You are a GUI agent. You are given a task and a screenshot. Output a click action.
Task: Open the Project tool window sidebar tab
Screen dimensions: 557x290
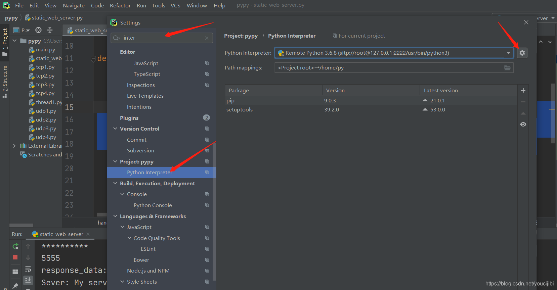coord(5,42)
